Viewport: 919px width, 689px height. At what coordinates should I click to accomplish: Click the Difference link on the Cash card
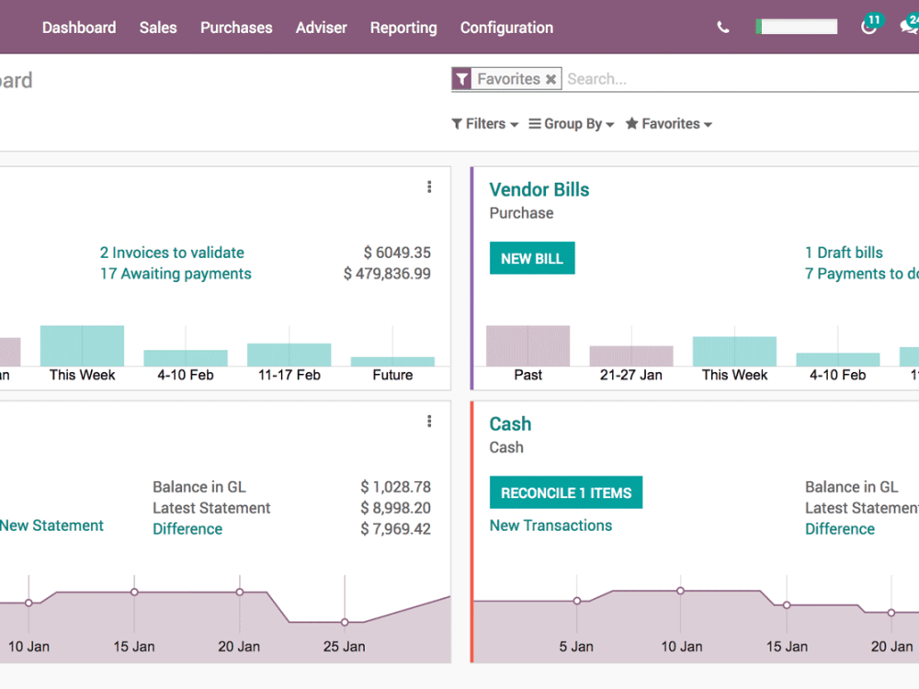pyautogui.click(x=840, y=529)
